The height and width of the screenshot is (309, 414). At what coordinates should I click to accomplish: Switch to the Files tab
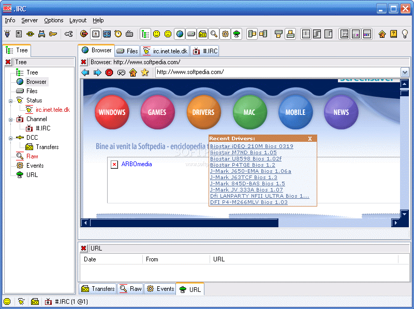pos(127,51)
